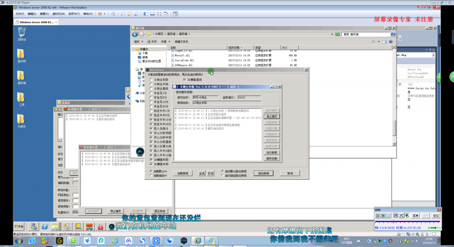Expand the power dropdown arrow beside pause icon
454x247 pixels.
point(105,14)
